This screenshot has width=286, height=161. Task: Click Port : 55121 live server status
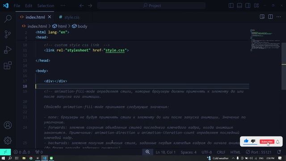(x=258, y=152)
